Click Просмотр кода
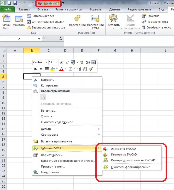 (155, 22)
